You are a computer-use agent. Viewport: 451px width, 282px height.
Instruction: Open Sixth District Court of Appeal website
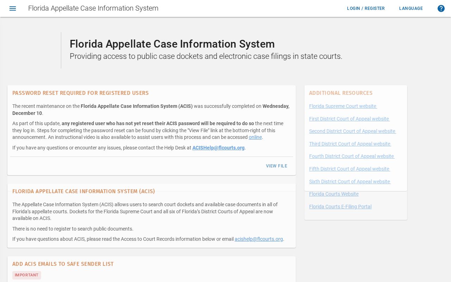pyautogui.click(x=350, y=182)
